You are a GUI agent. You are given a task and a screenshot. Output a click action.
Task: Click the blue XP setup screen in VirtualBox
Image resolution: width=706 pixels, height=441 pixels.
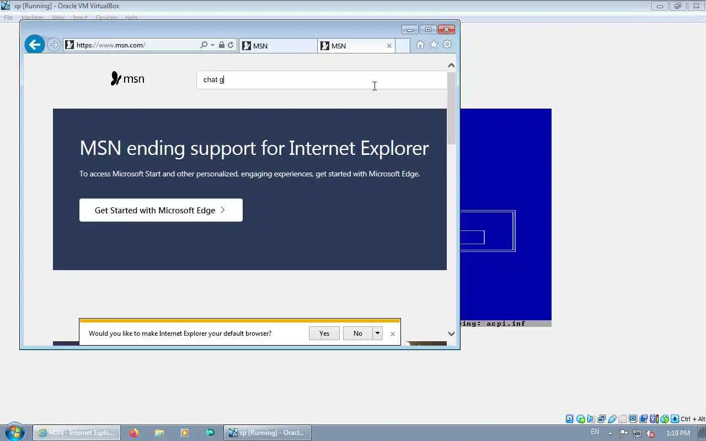tap(506, 214)
